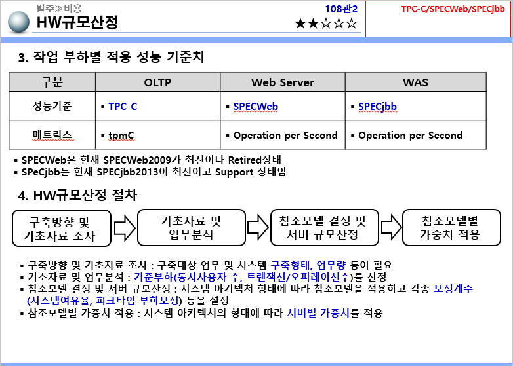513x366 pixels.
Task: Click blue text 기준부하(동시사용자 수, 트랜잭션/오퍼레이션수
Action: [x=242, y=277]
